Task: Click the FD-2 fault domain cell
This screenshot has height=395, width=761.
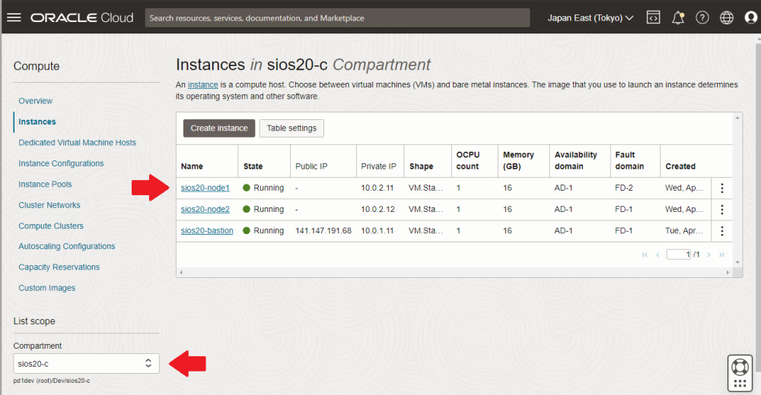Action: tap(624, 188)
